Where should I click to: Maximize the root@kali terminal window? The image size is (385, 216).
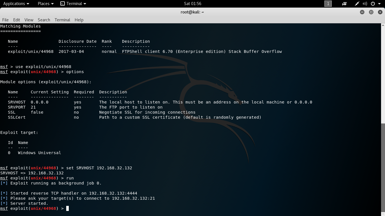[371, 12]
